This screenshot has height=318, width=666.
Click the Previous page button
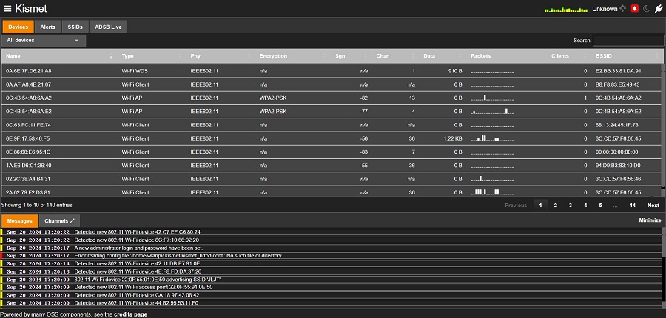(x=516, y=205)
